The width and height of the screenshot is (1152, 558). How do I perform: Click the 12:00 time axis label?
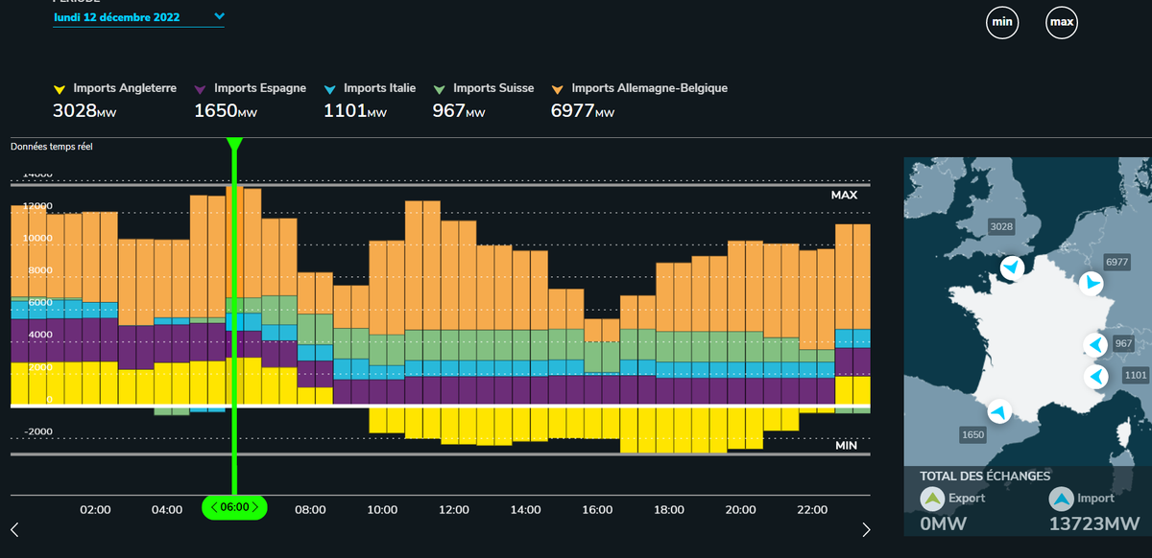point(454,509)
